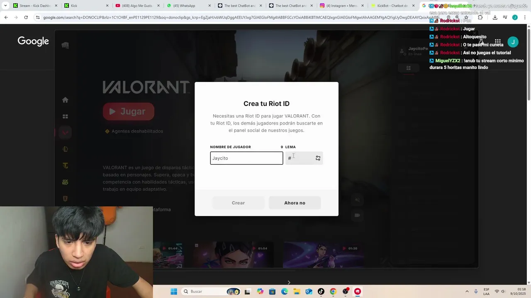Open the Google account avatar J
This screenshot has width=531, height=298.
click(513, 41)
